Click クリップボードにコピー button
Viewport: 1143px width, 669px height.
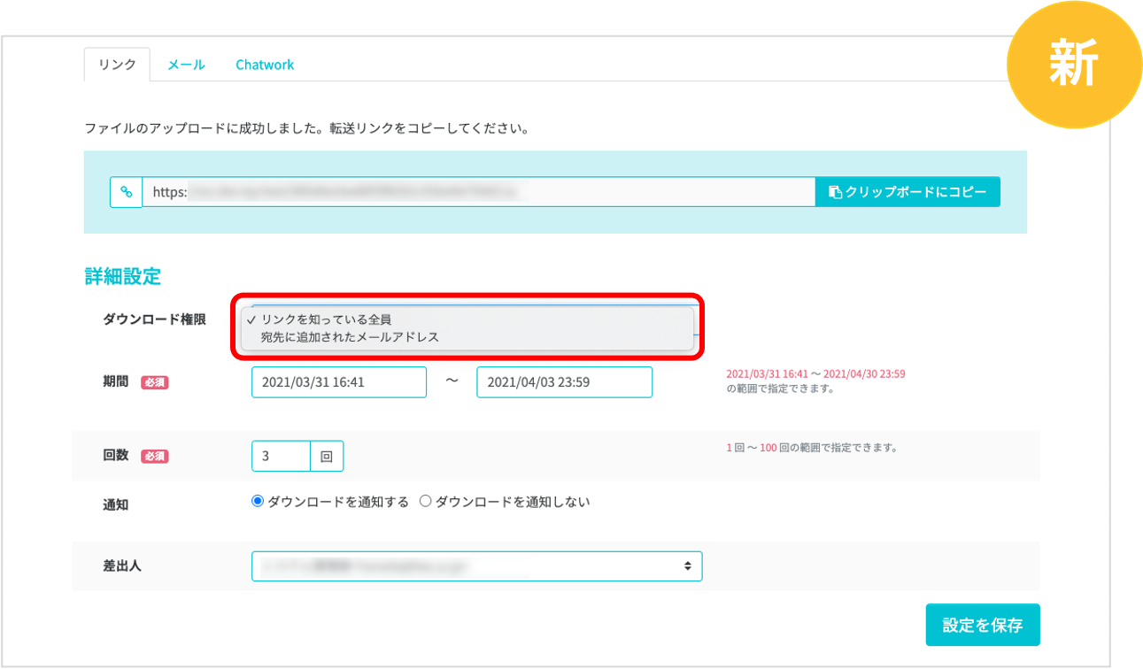tap(907, 192)
